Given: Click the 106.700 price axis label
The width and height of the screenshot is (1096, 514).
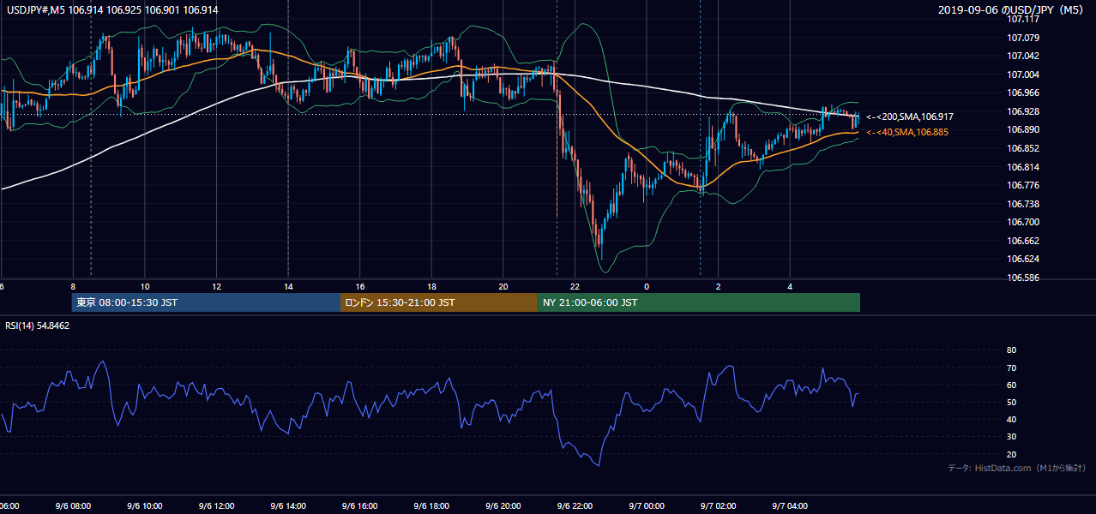Looking at the screenshot, I should (x=1022, y=222).
